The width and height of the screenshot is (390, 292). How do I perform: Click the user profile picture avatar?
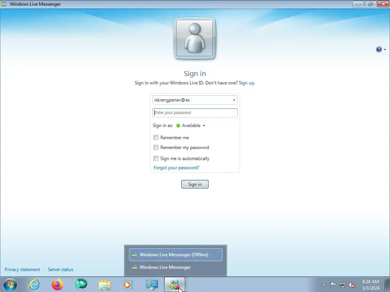tap(195, 38)
